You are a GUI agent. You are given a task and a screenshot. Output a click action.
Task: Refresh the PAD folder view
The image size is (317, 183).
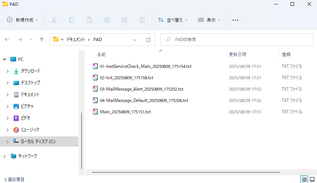point(148,40)
